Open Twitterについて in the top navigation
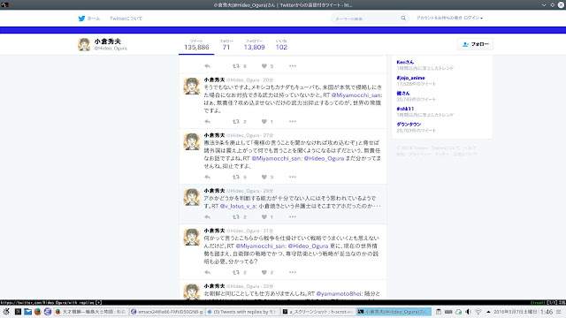The image size is (566, 318). [126, 19]
